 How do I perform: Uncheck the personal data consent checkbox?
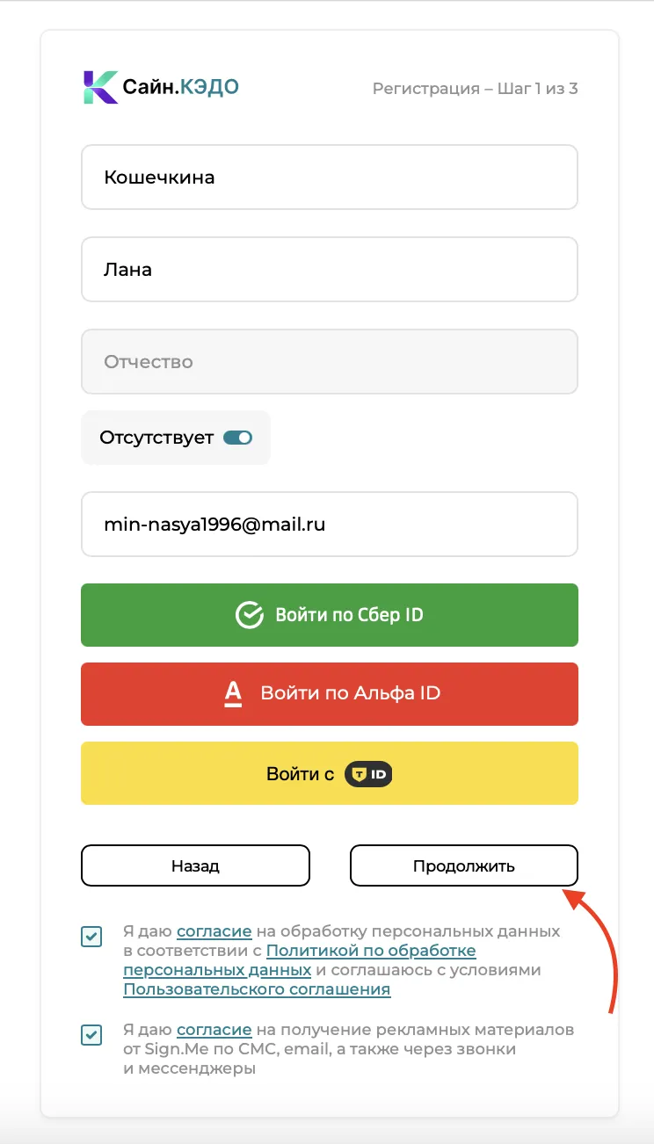(x=91, y=938)
